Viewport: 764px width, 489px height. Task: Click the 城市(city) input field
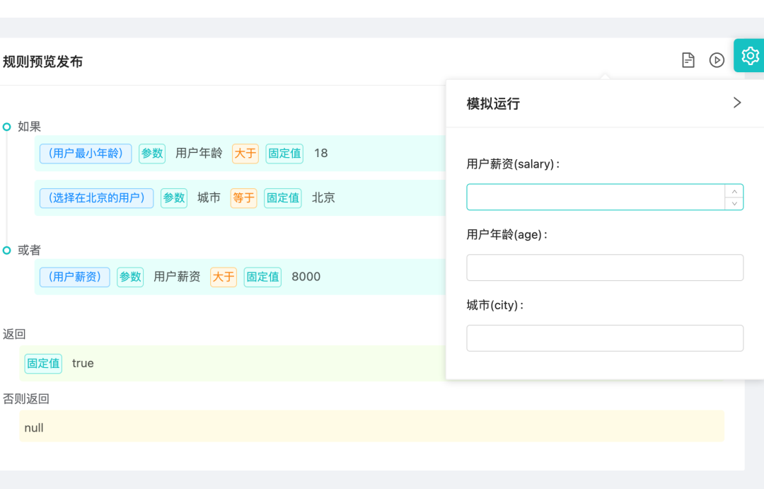click(605, 338)
